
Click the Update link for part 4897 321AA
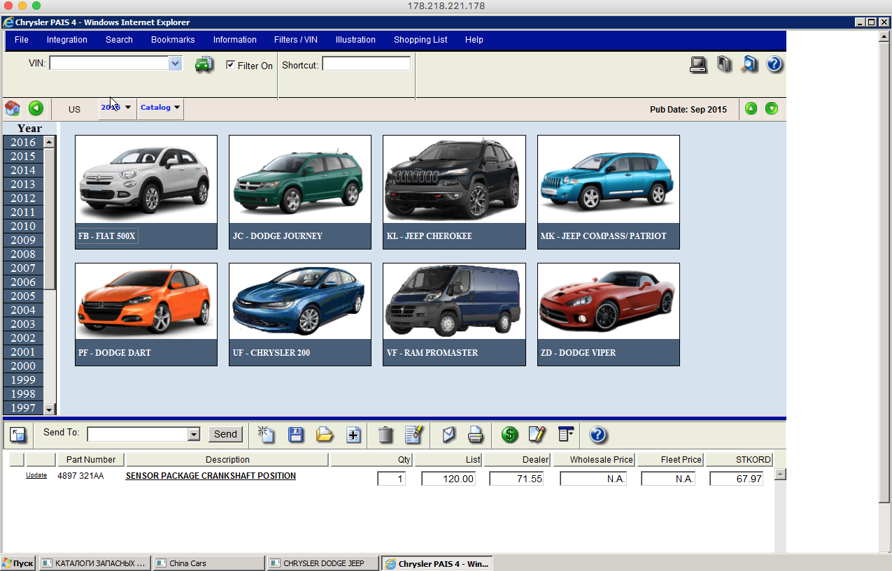[x=36, y=476]
